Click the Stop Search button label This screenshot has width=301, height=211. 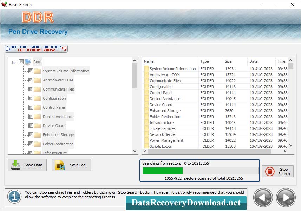point(284,171)
